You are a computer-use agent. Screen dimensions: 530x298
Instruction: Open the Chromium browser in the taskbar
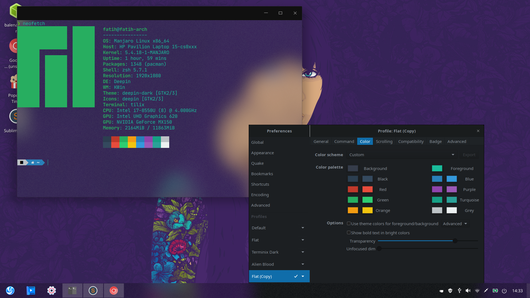114,290
